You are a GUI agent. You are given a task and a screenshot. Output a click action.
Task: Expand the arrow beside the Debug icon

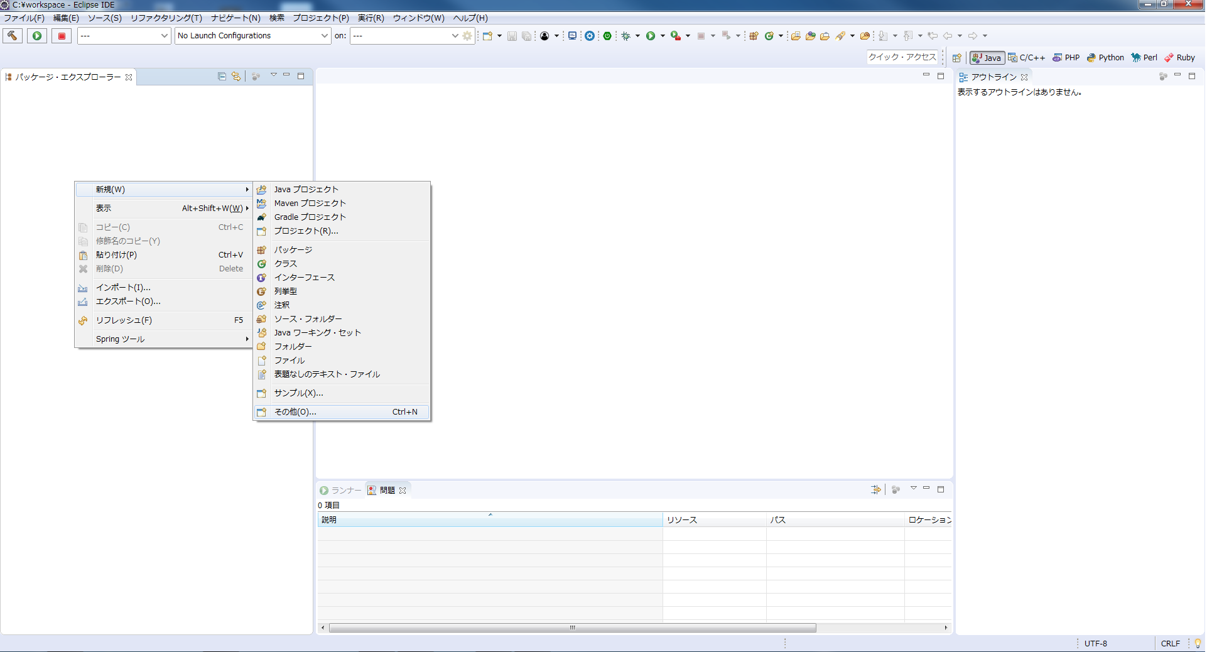click(x=637, y=36)
